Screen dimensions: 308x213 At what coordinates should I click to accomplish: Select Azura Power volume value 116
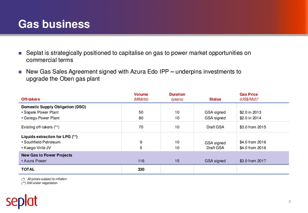[x=141, y=161]
